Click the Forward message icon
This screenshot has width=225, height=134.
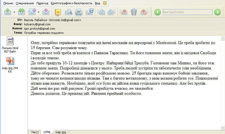click(32, 12)
